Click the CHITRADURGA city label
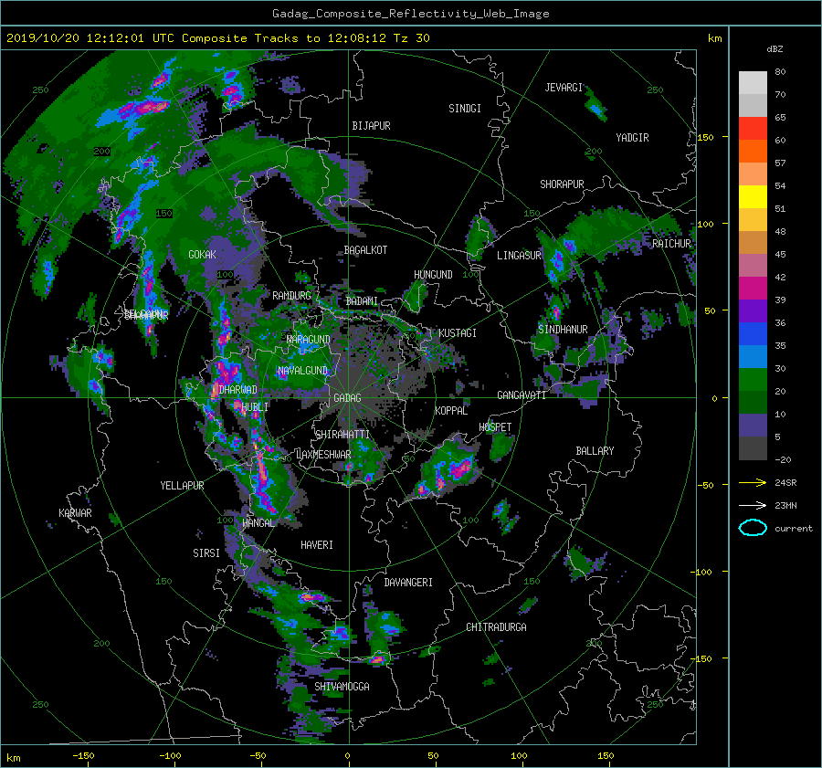The height and width of the screenshot is (768, 822). pos(496,627)
